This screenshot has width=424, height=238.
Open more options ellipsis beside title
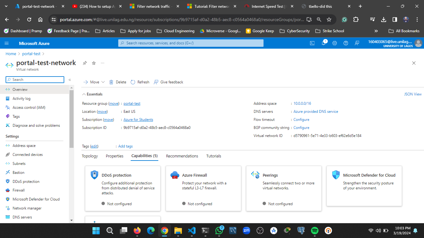tap(103, 63)
